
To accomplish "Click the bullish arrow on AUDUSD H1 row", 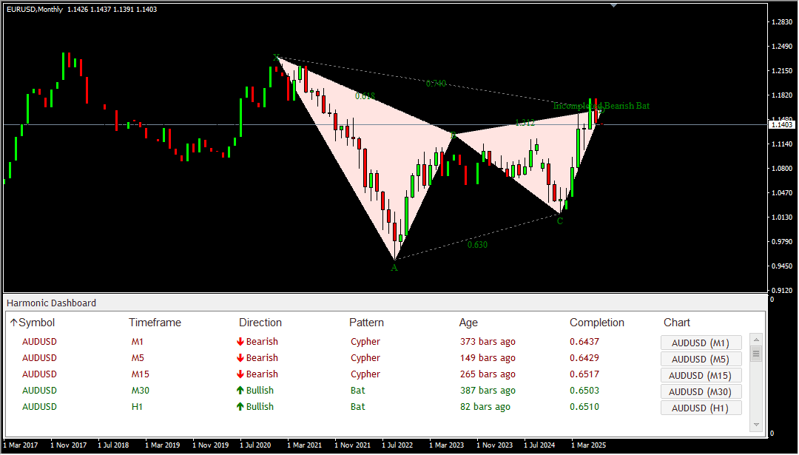I will [x=240, y=407].
